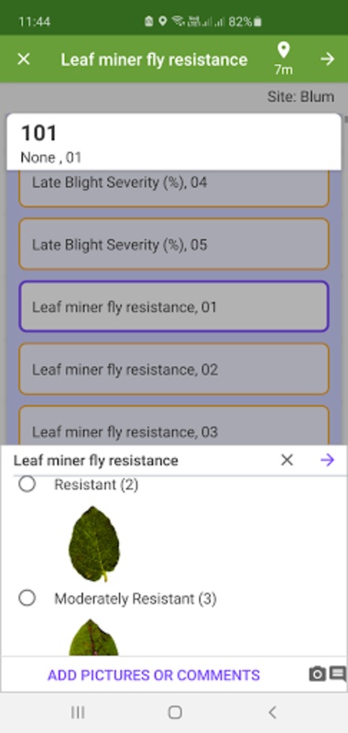Tap the Android home button
348x733 pixels.
(x=175, y=713)
